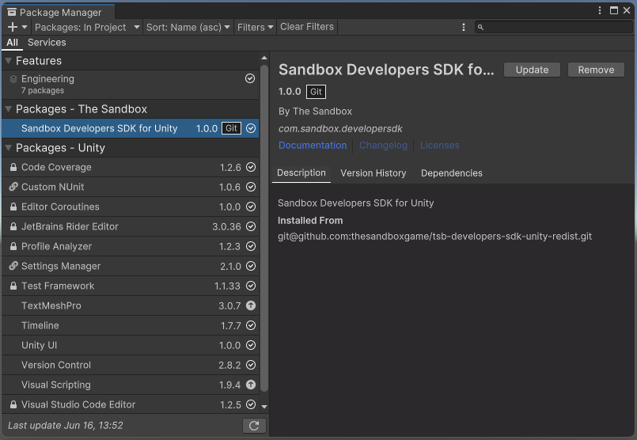Select the Version Control package
The width and height of the screenshot is (637, 440).
click(x=131, y=365)
